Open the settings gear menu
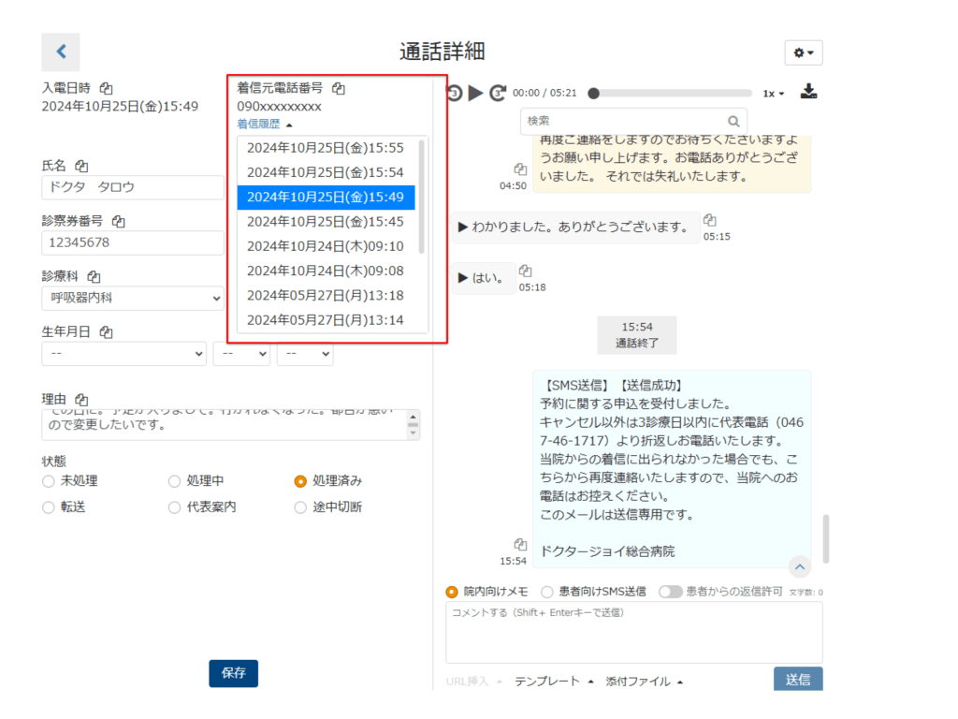Image resolution: width=958 pixels, height=719 pixels. tap(803, 53)
